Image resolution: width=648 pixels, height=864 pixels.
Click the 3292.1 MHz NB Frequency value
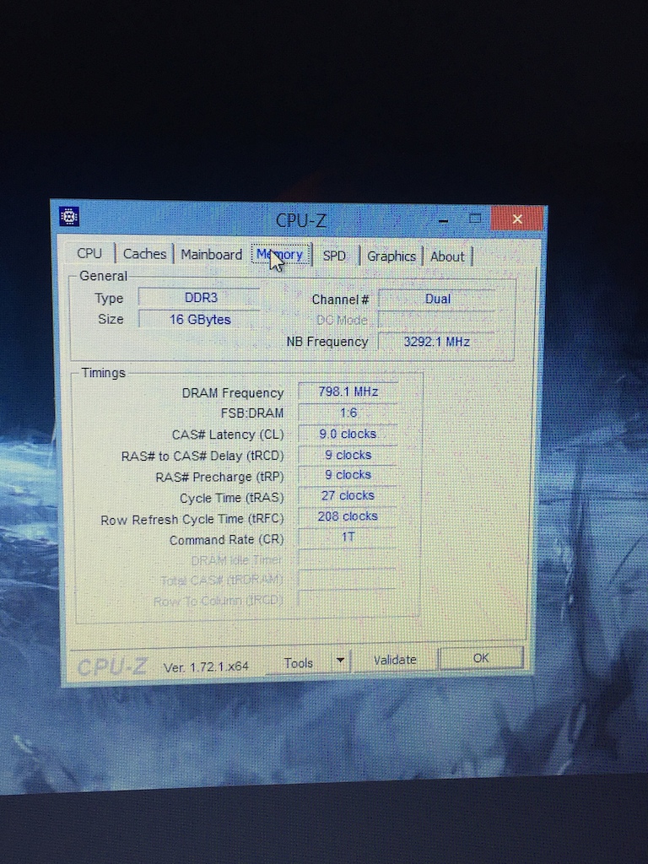click(436, 342)
